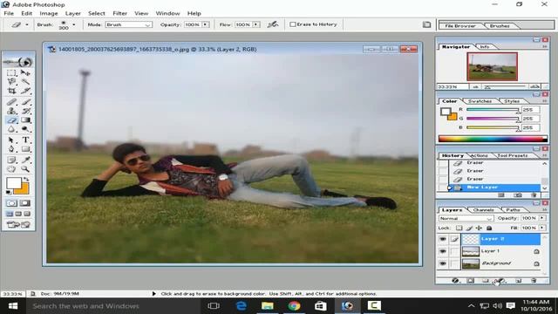
Task: Select the Dodge tool
Action: point(25,129)
